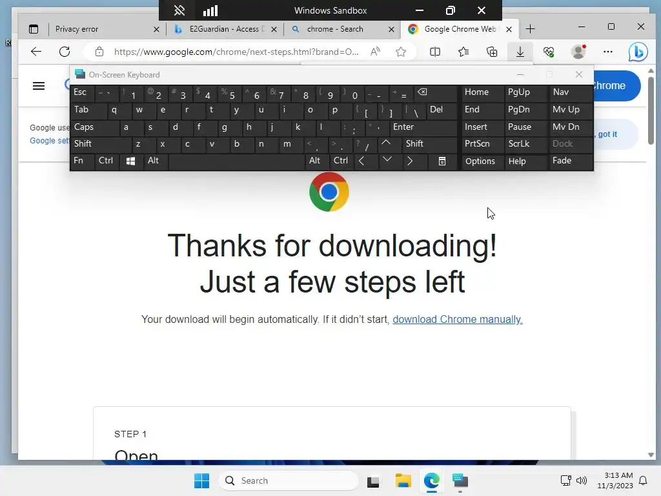The width and height of the screenshot is (661, 496).
Task: Click Options key on On-Screen Keyboard
Action: (x=482, y=161)
